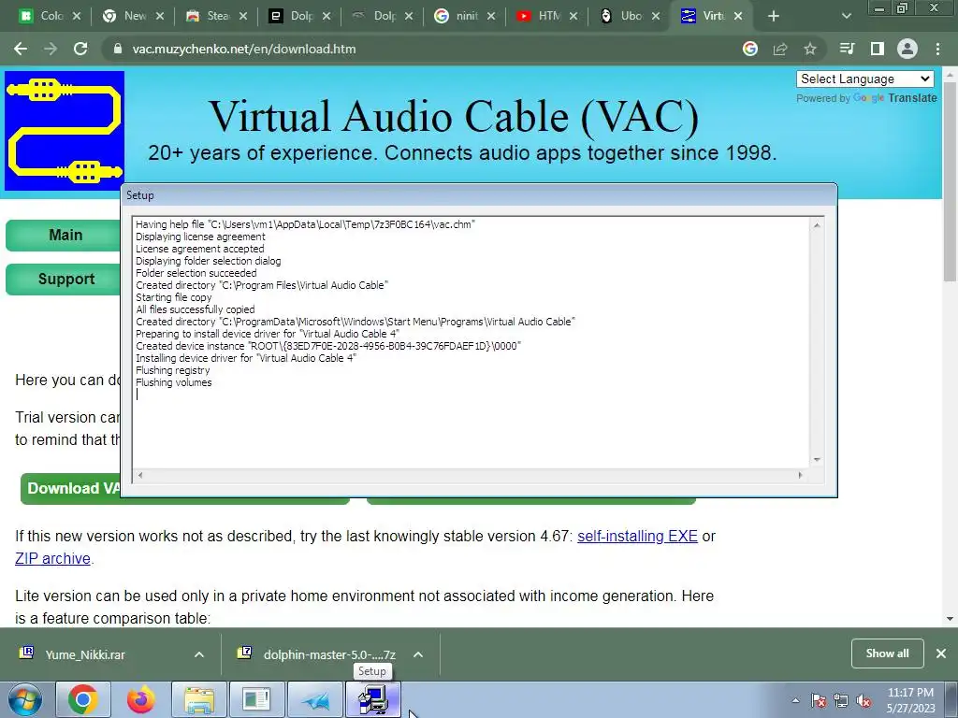Open the Windows Start menu

(x=25, y=699)
